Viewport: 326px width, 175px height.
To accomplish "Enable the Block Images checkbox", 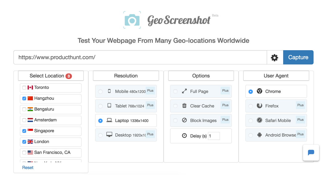I will point(175,120).
